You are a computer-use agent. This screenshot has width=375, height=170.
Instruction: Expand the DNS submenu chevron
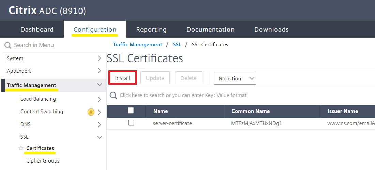coord(100,125)
